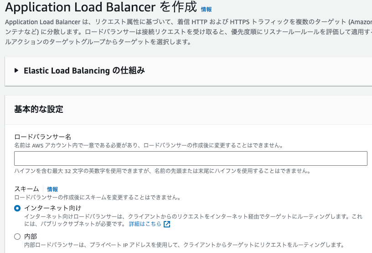
Task: Click the Application Load Balancer を作成 title
Action: (x=101, y=7)
